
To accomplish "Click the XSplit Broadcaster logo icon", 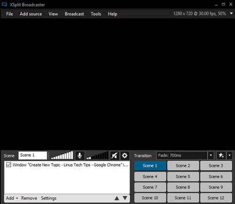I will coord(4,4).
